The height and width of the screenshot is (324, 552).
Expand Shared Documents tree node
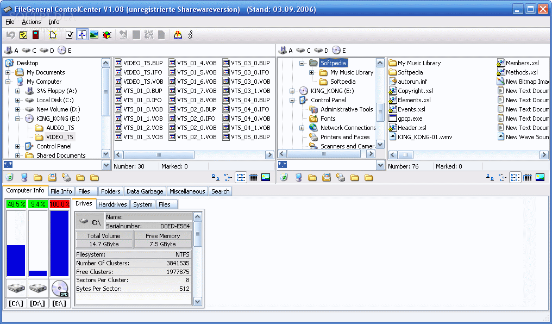point(17,155)
